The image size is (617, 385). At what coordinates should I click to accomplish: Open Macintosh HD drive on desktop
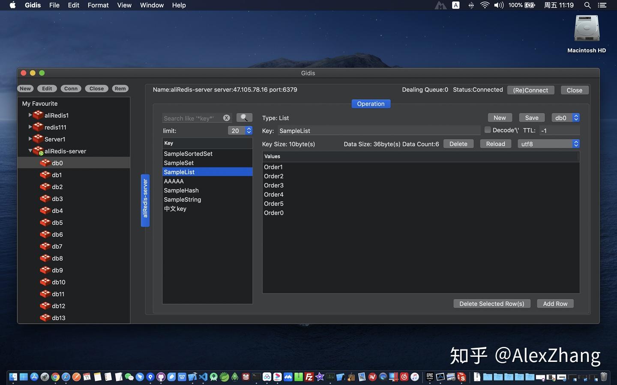587,34
